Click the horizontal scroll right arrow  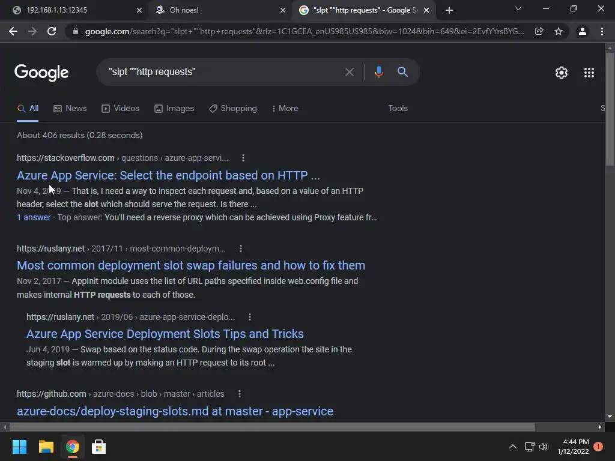[x=600, y=427]
